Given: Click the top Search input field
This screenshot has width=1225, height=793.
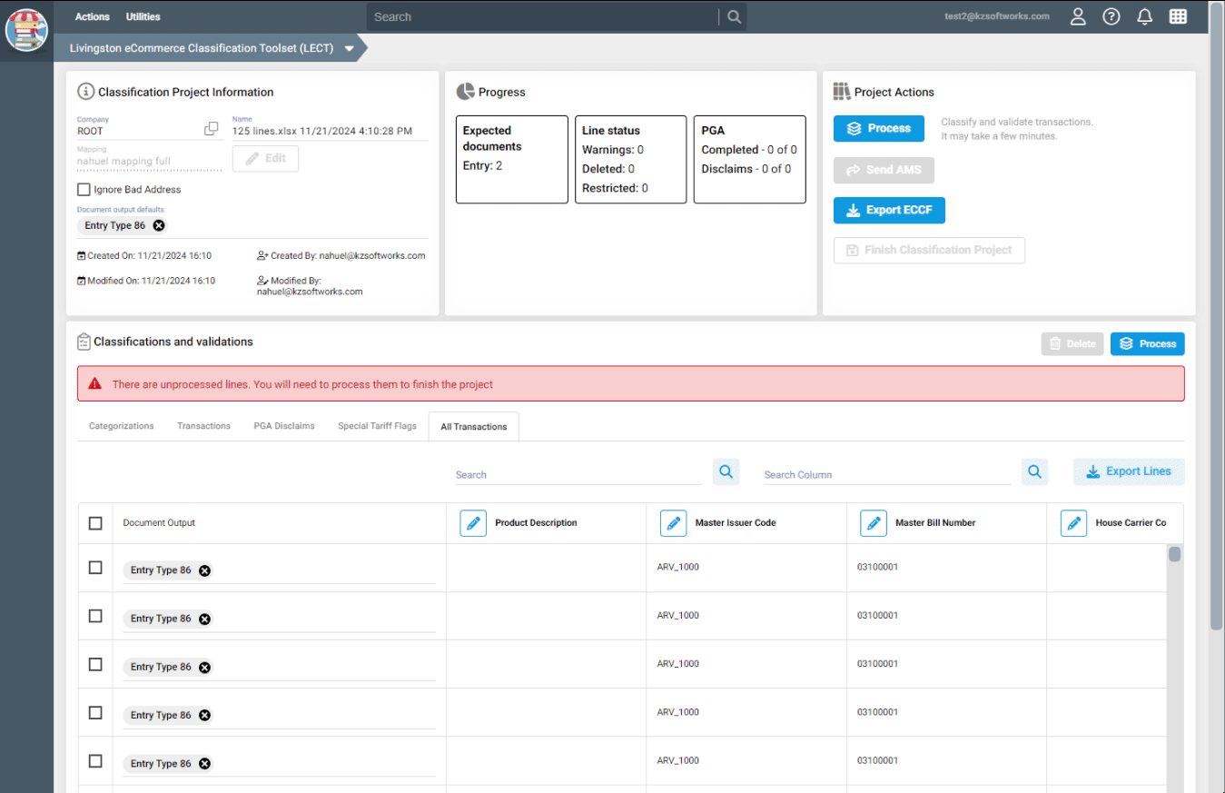Looking at the screenshot, I should (x=545, y=16).
